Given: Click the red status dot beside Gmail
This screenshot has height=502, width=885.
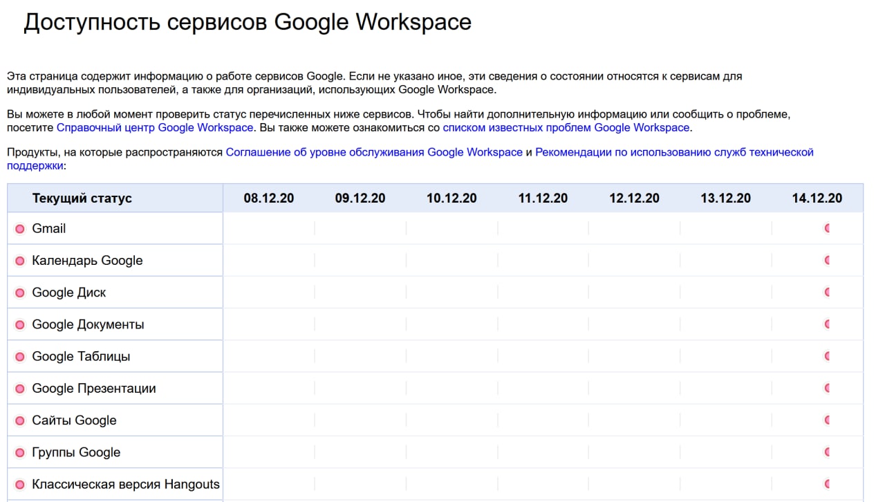Looking at the screenshot, I should [20, 229].
